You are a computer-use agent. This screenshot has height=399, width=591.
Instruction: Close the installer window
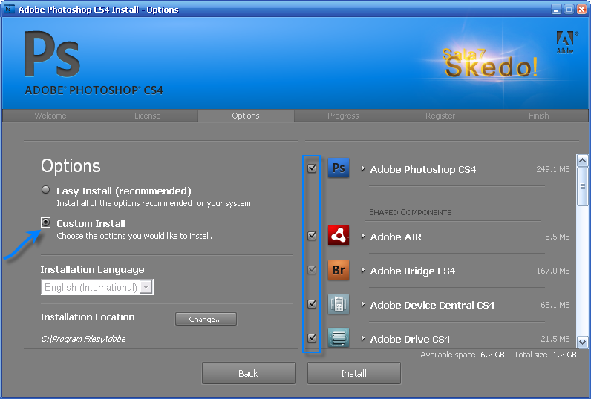click(582, 10)
